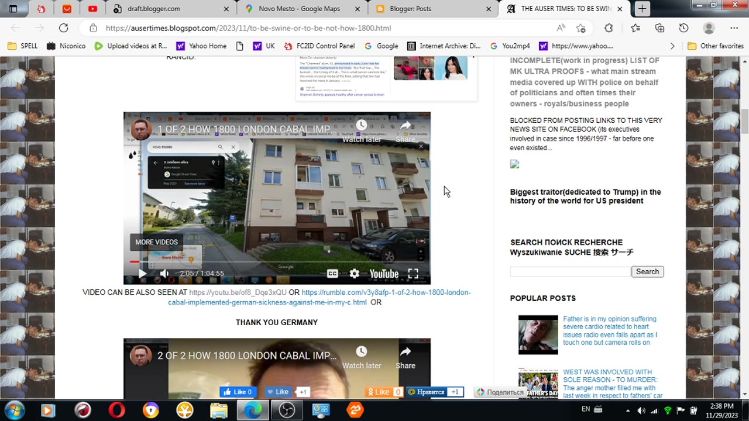Open Internet Archive bookmark
This screenshot has width=749, height=421.
tap(444, 46)
